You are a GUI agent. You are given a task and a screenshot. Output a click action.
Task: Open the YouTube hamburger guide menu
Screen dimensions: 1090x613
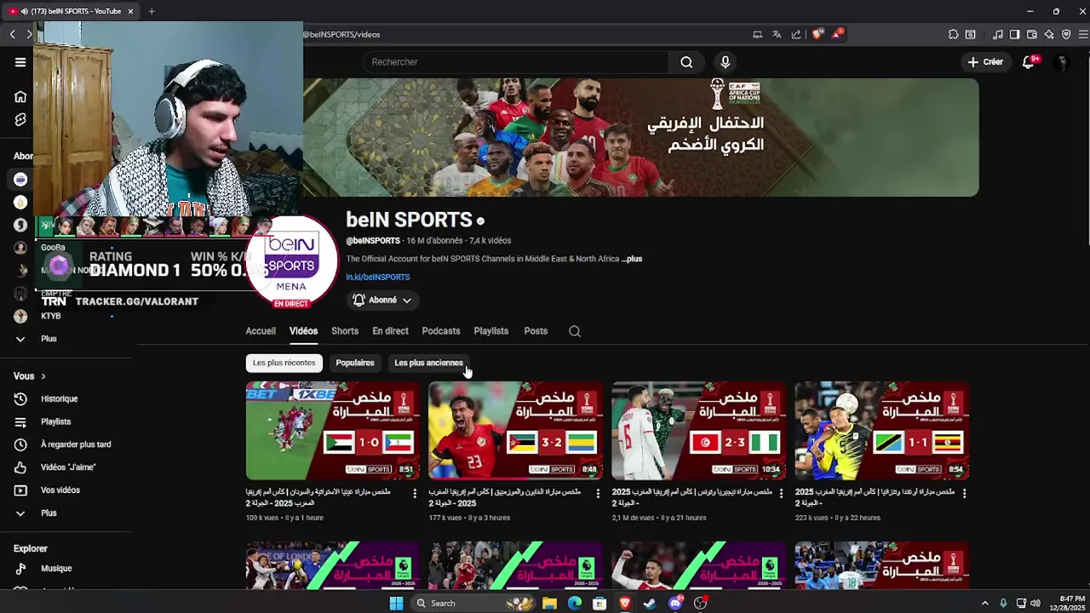point(20,61)
